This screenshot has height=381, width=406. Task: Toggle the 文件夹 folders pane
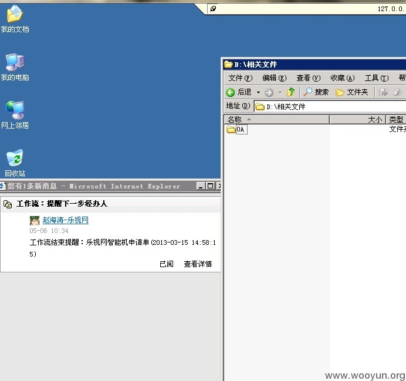click(351, 92)
